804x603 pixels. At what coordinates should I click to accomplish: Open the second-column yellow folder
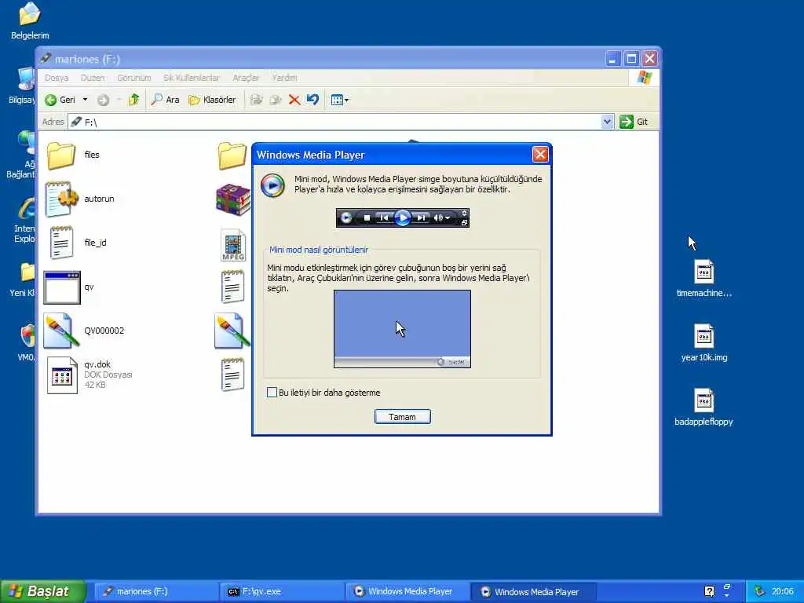pyautogui.click(x=232, y=155)
